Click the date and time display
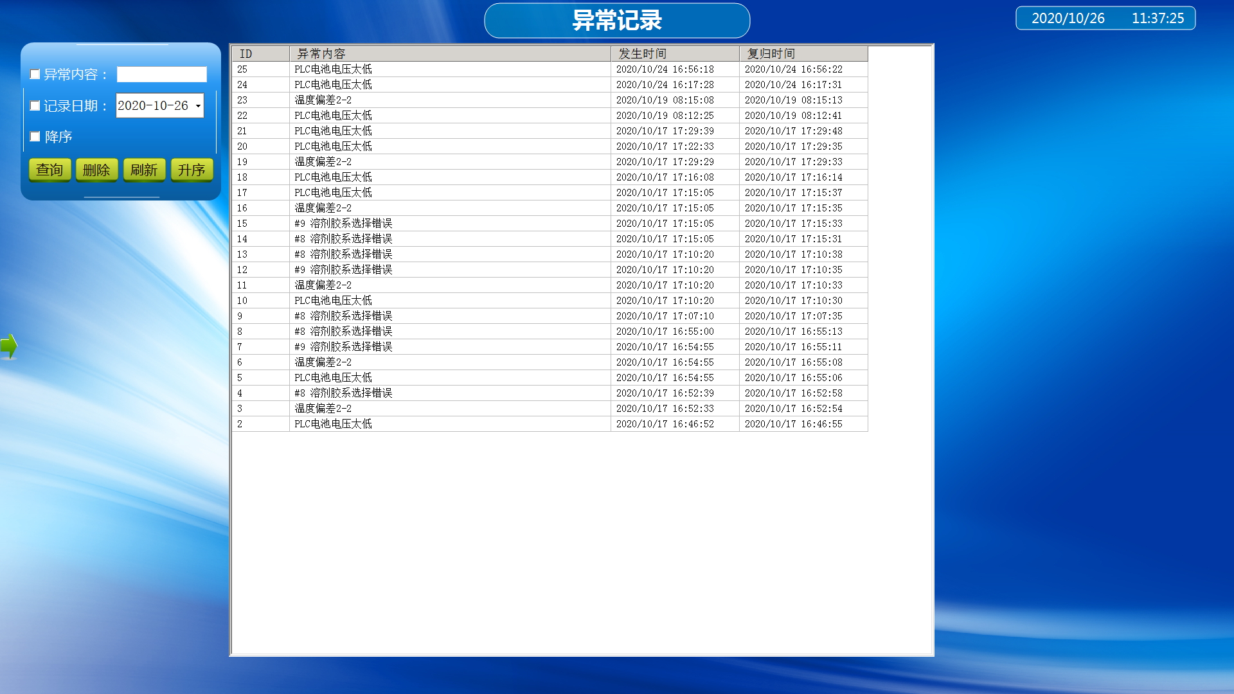This screenshot has width=1234, height=694. click(1105, 18)
